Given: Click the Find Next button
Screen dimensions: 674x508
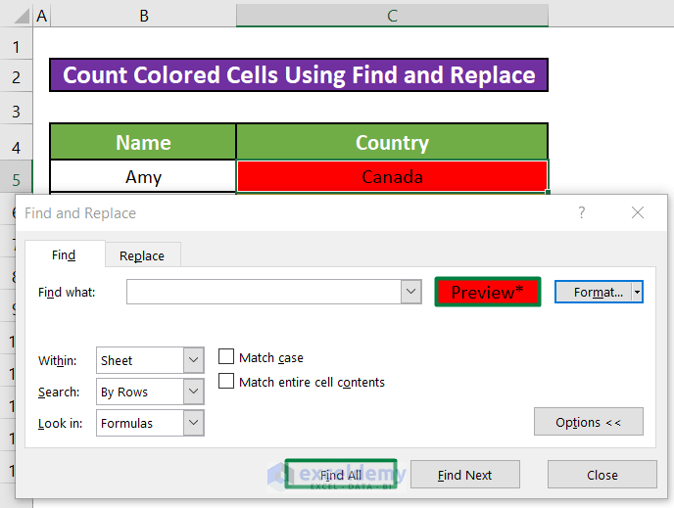Looking at the screenshot, I should point(464,475).
